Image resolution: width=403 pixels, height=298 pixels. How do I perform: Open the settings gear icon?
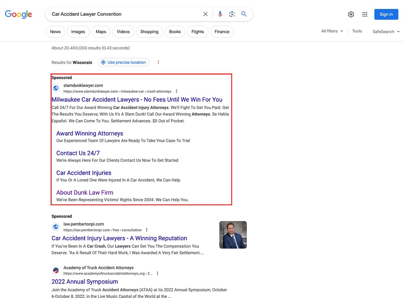coord(351,15)
